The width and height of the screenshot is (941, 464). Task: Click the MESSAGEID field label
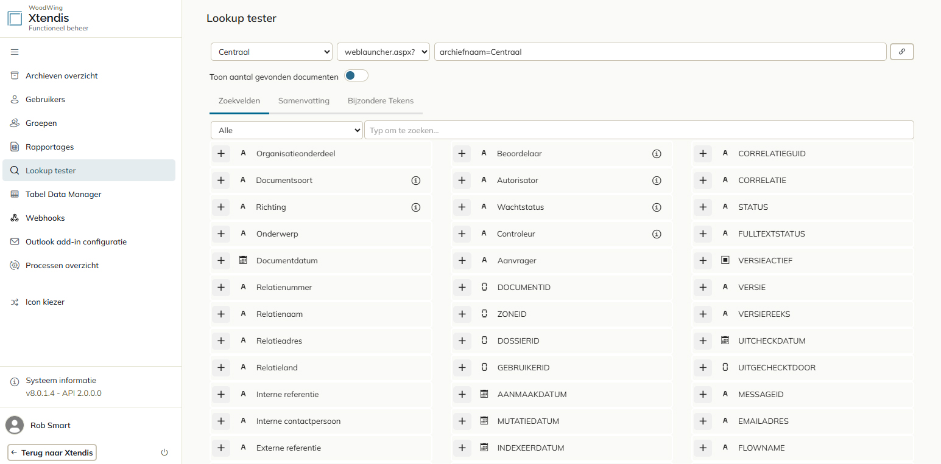761,395
